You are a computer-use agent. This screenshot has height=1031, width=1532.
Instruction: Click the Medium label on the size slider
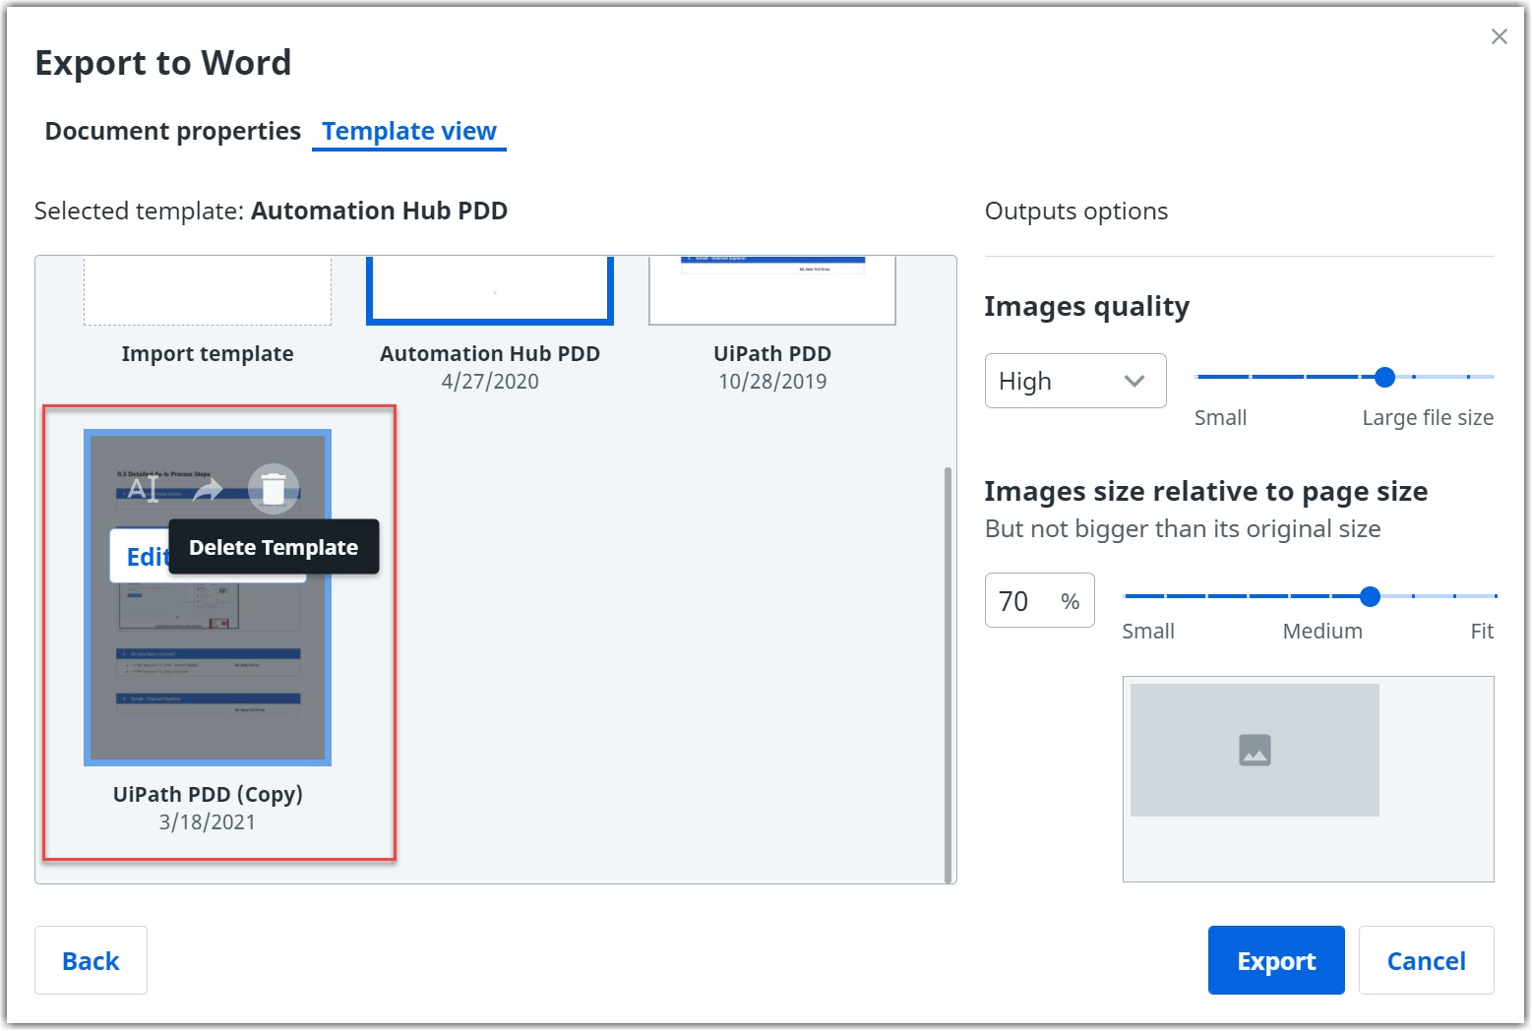pos(1322,631)
